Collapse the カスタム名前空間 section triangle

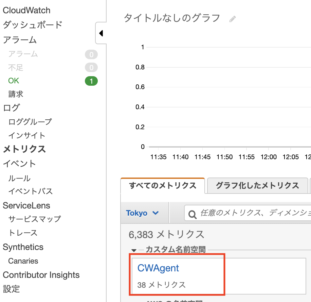pos(134,250)
